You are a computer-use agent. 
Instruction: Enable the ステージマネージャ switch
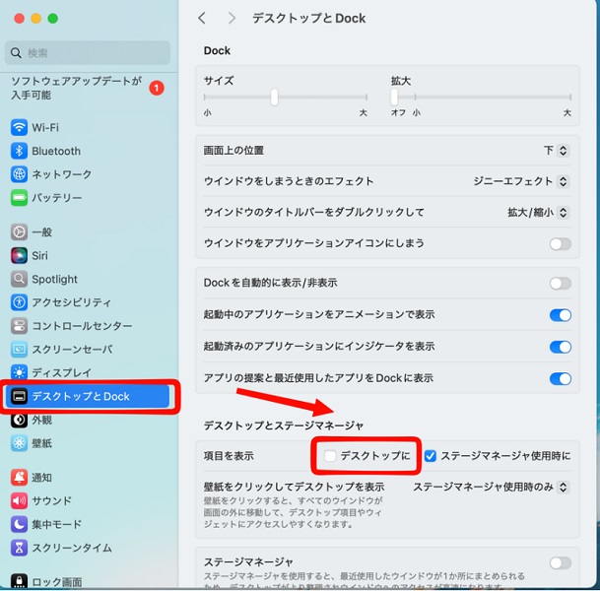point(561,563)
